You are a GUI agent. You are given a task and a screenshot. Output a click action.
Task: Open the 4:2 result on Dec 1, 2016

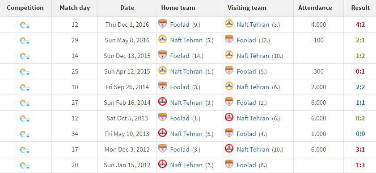click(x=360, y=25)
